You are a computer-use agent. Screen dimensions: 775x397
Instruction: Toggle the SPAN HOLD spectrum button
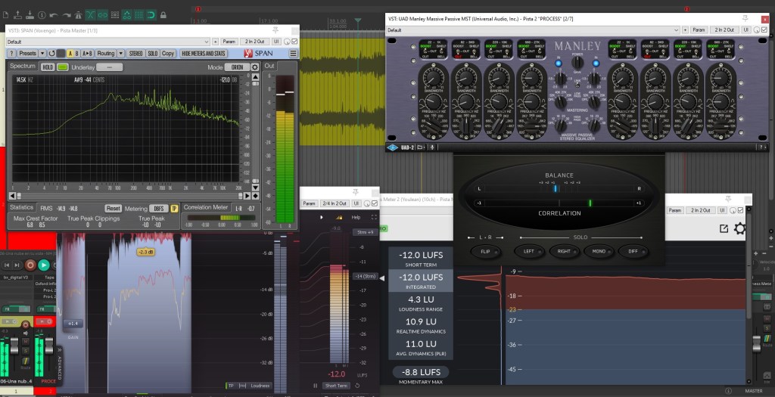pos(48,67)
